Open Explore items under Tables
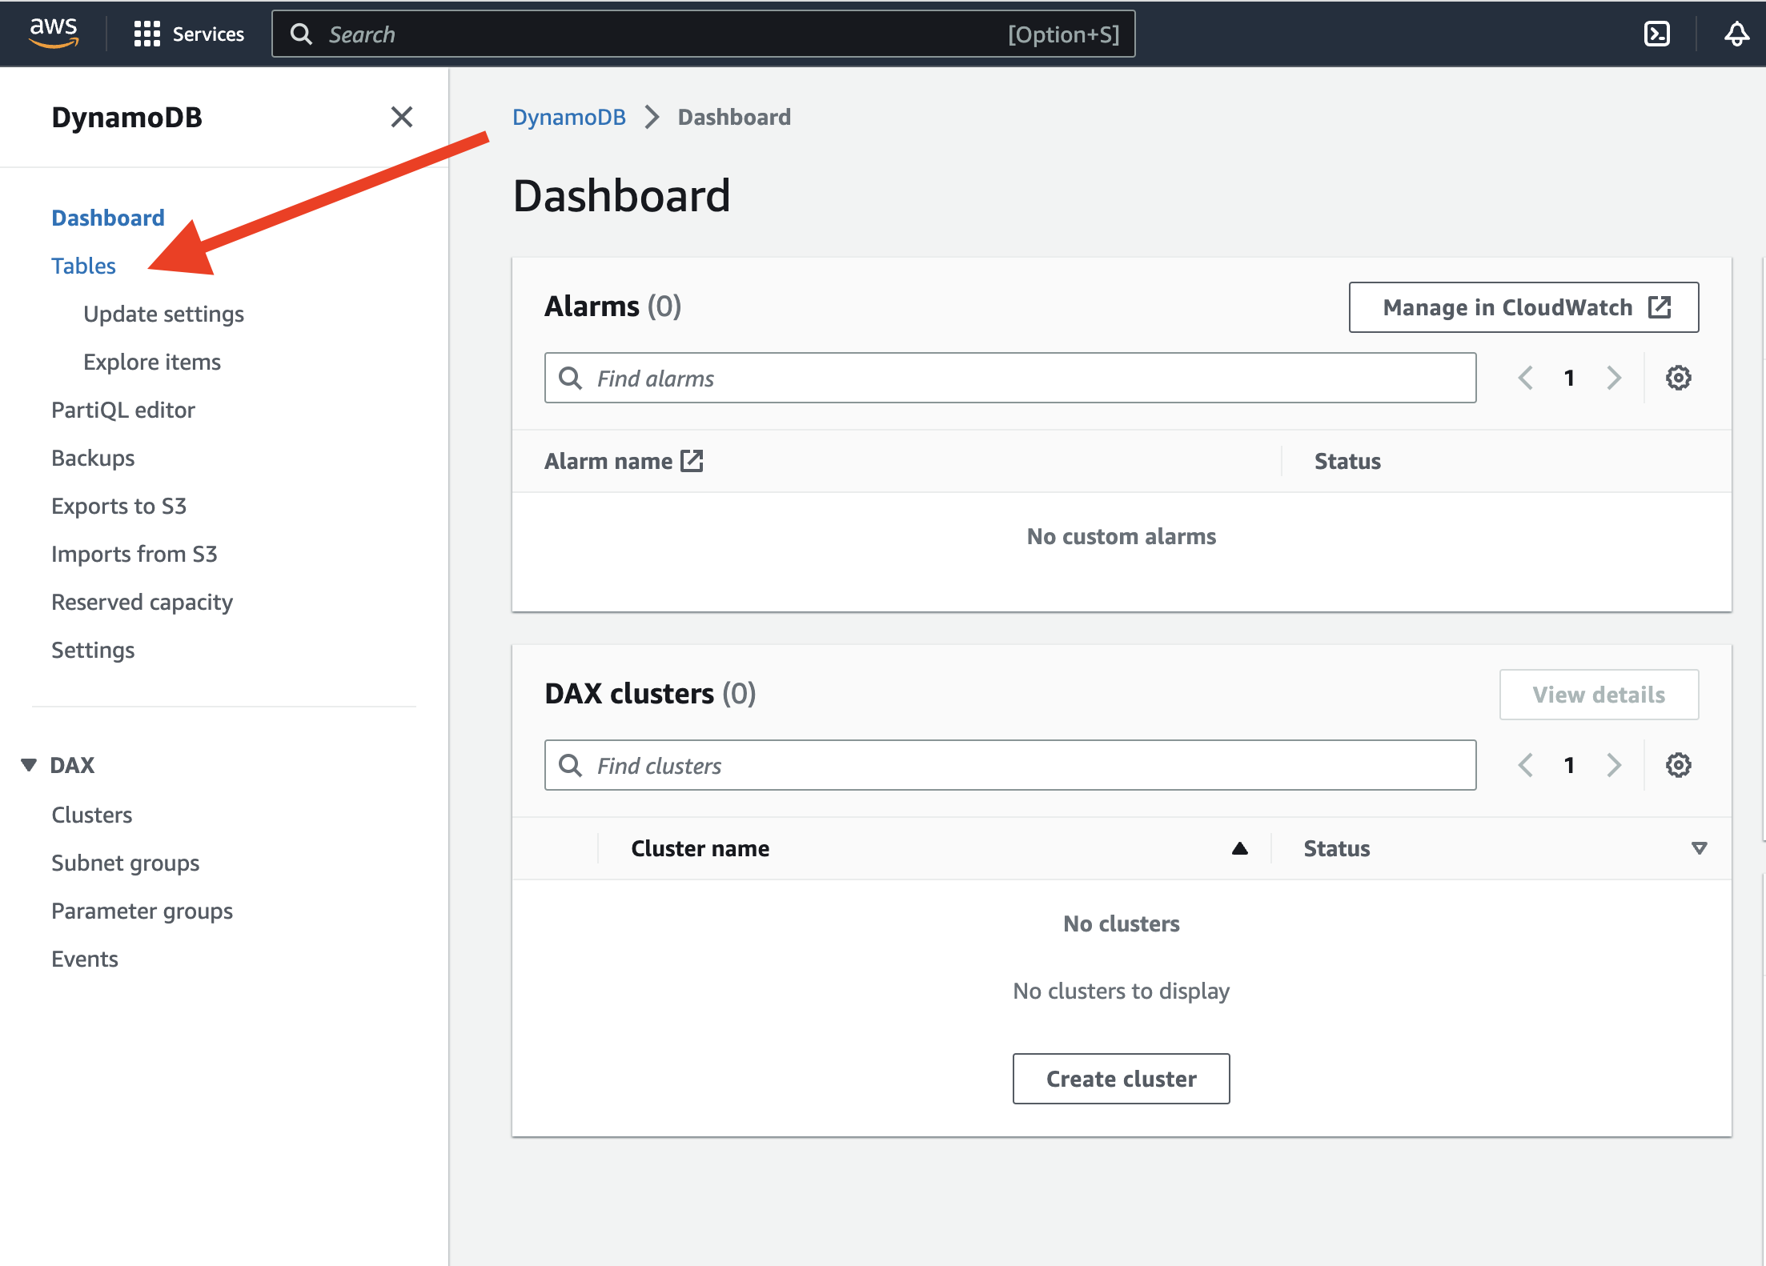 point(152,362)
